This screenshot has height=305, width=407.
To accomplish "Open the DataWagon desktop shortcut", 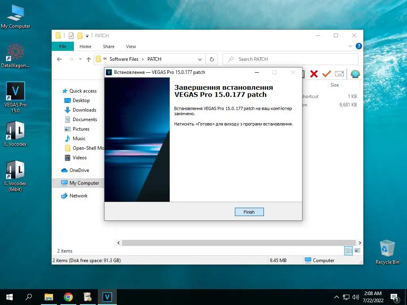I will tap(16, 56).
